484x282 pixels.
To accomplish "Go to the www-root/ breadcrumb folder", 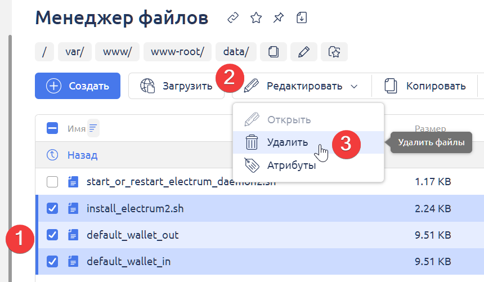I will pyautogui.click(x=177, y=52).
